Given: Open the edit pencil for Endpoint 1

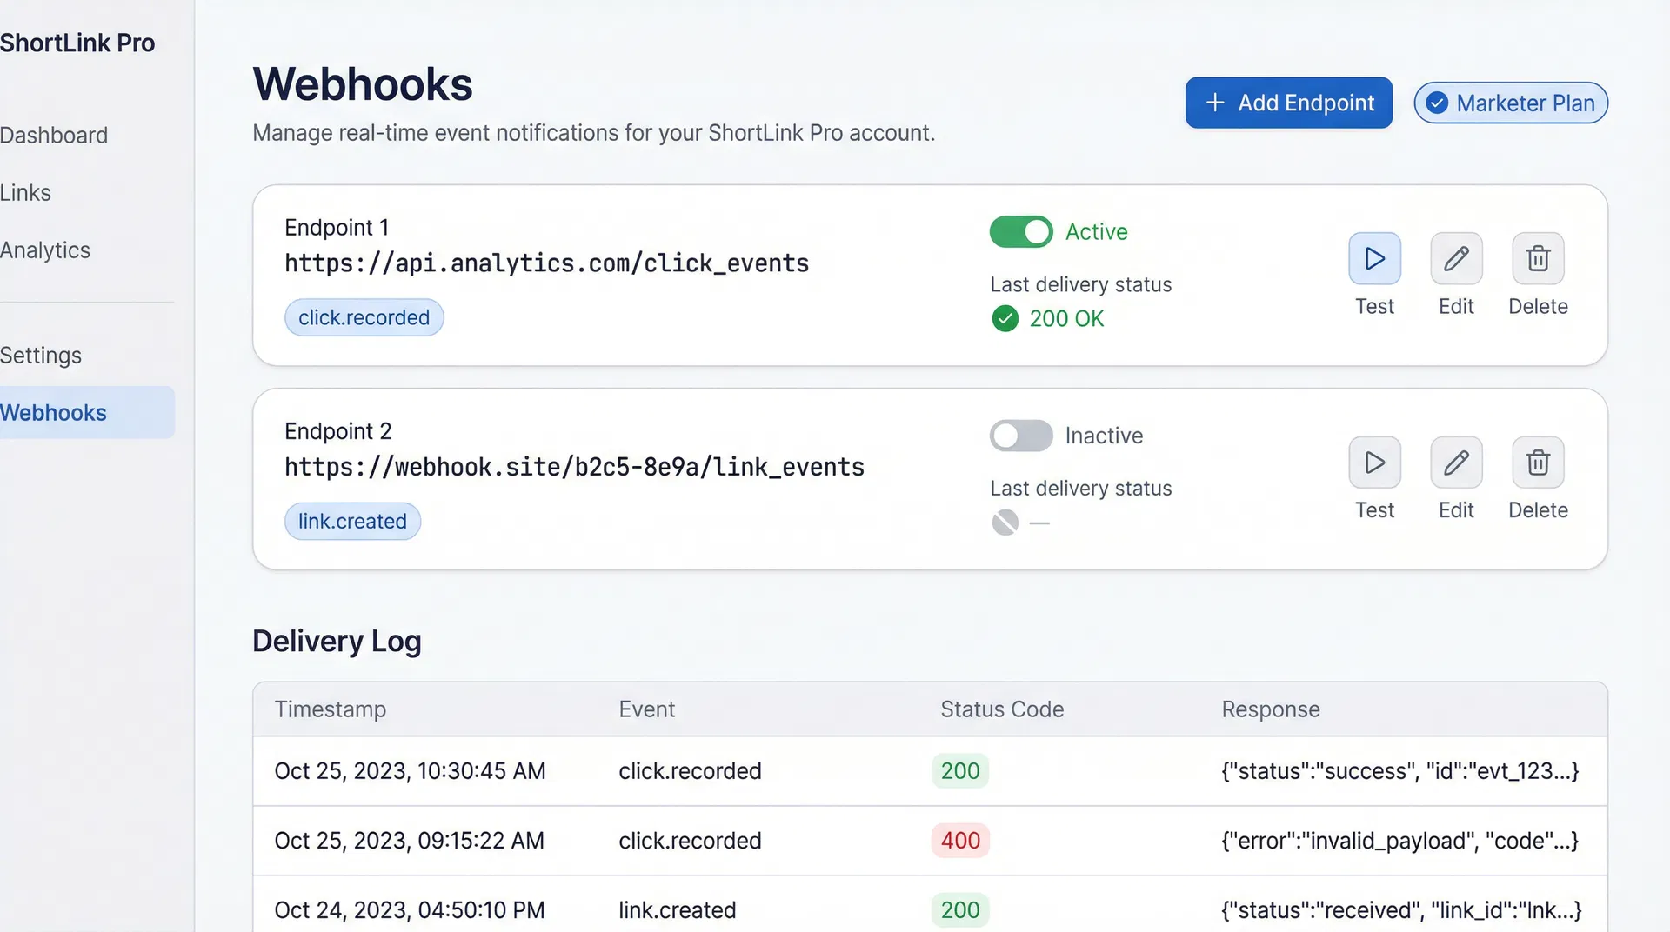Looking at the screenshot, I should (1456, 258).
